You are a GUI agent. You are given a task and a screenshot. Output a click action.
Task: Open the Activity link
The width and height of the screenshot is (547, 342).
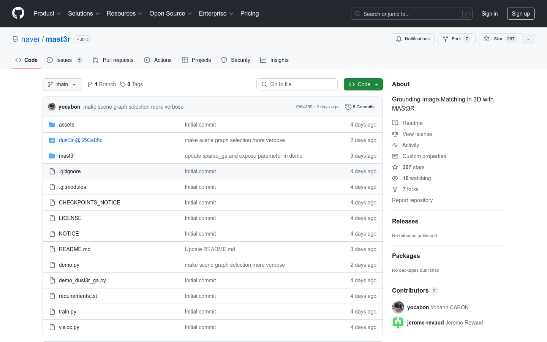click(406, 145)
